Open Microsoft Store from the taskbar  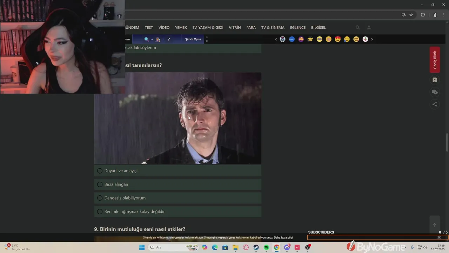(x=225, y=247)
